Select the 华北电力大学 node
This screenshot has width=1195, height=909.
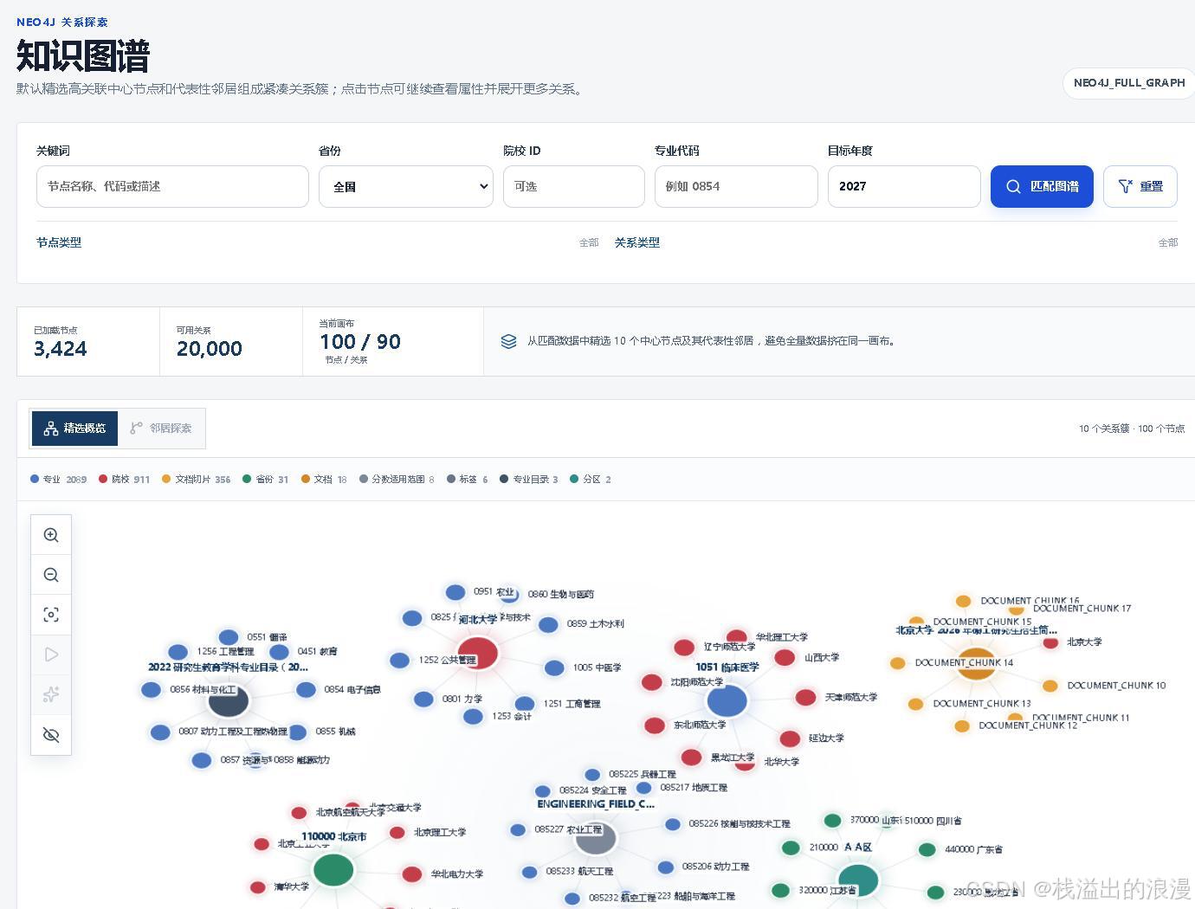pyautogui.click(x=413, y=874)
